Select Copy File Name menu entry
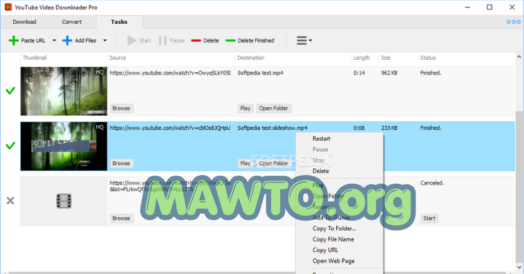 point(333,239)
